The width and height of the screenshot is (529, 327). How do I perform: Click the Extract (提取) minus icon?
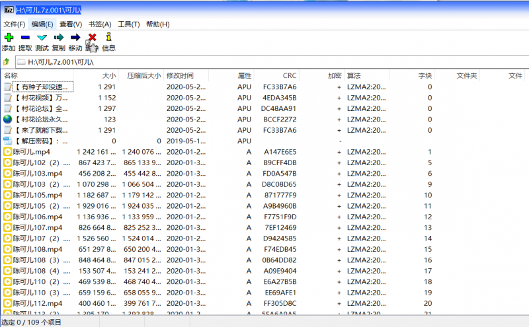25,38
